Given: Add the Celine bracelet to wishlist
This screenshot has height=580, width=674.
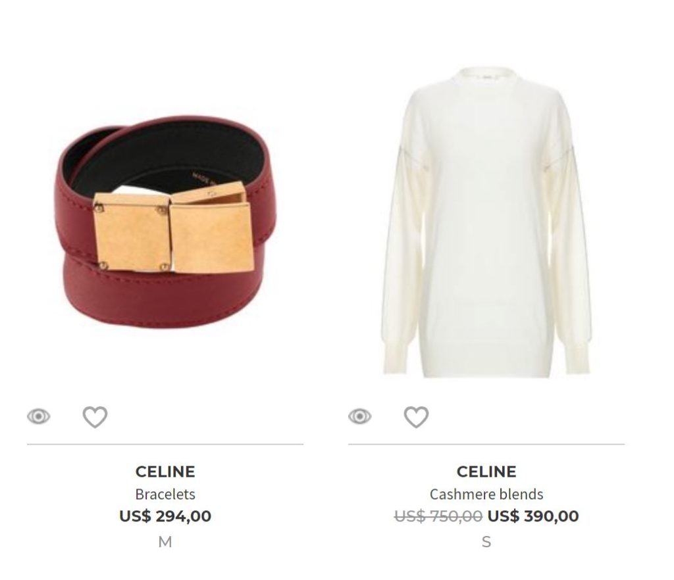Looking at the screenshot, I should (x=95, y=417).
